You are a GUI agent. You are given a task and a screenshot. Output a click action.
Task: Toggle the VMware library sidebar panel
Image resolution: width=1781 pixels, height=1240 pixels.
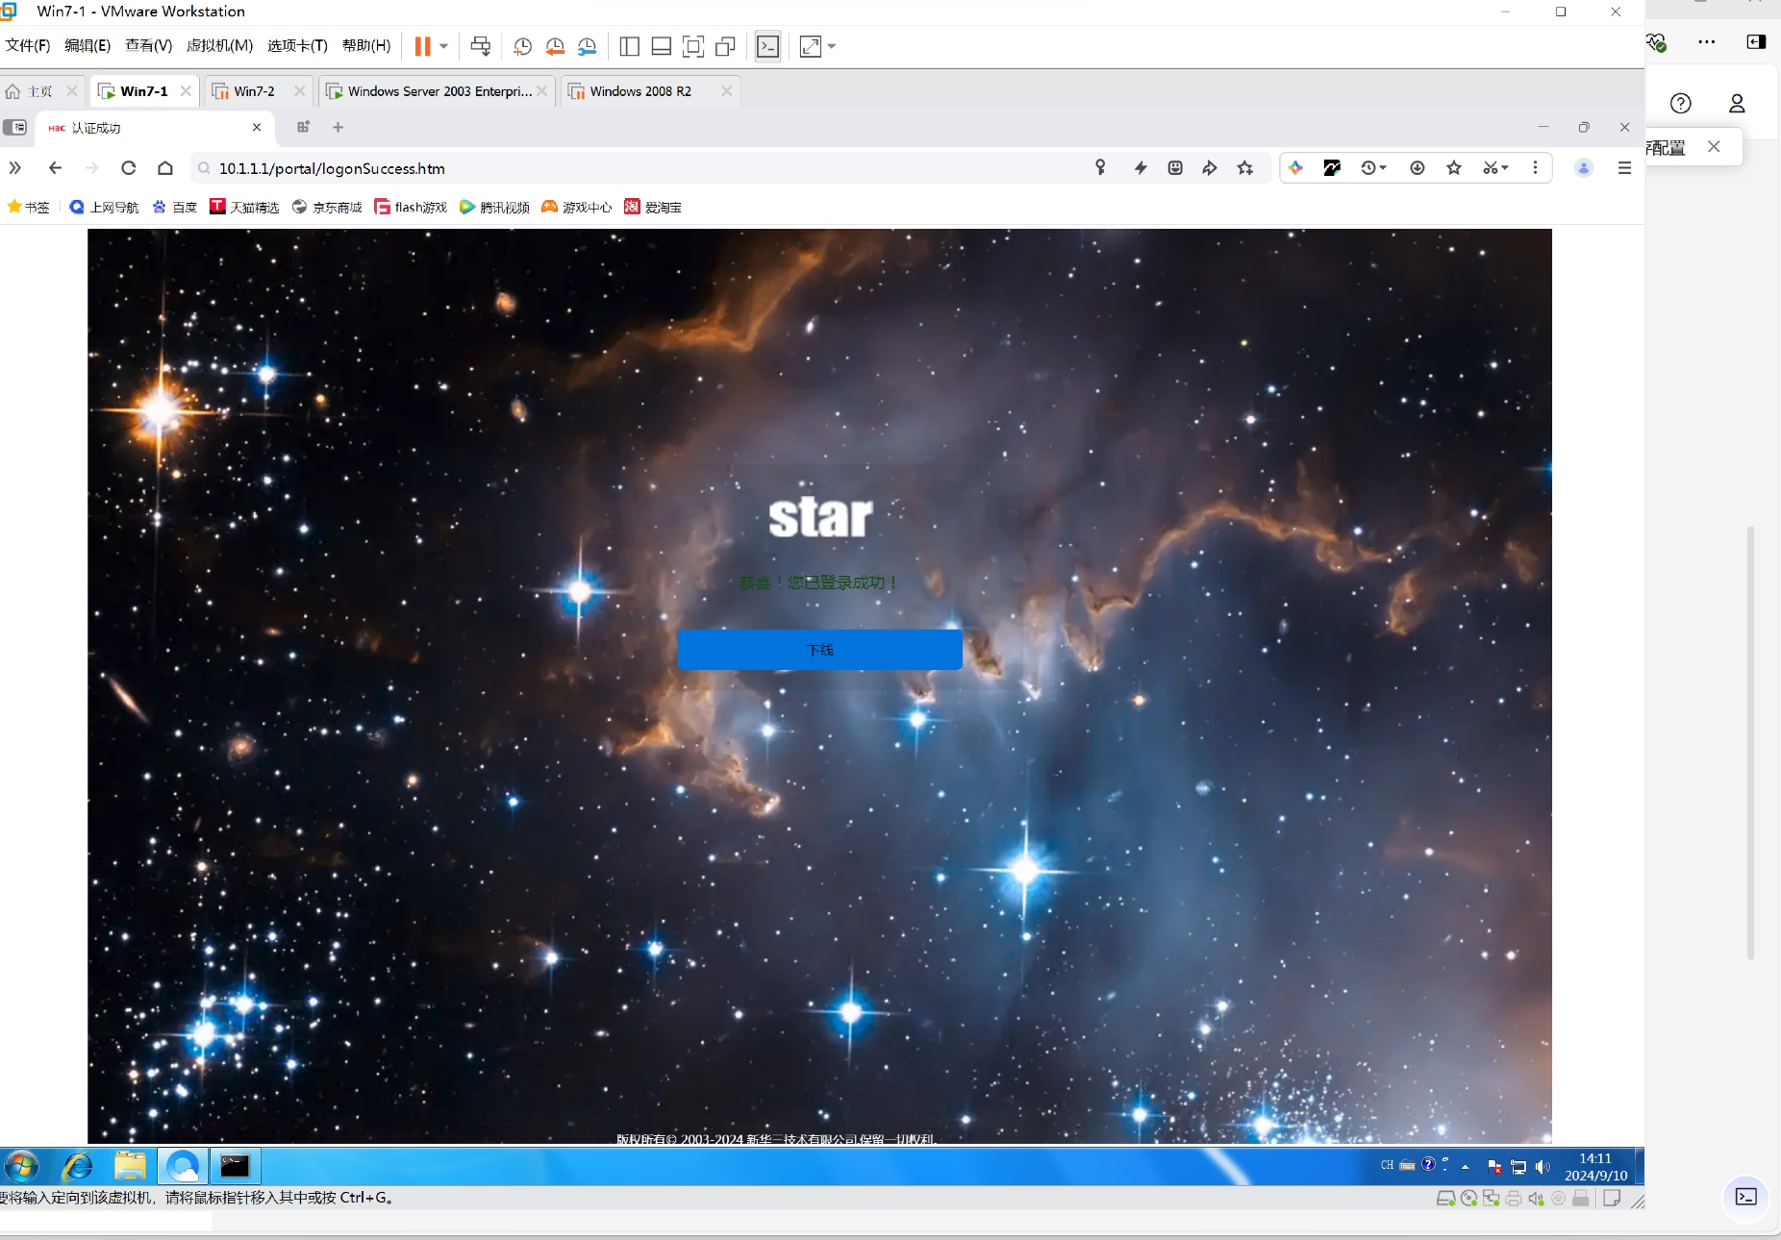630,46
